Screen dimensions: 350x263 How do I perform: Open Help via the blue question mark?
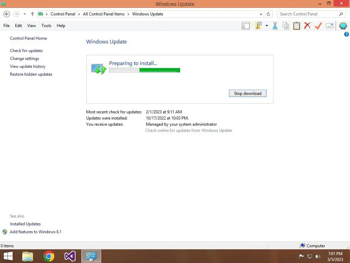point(347,34)
